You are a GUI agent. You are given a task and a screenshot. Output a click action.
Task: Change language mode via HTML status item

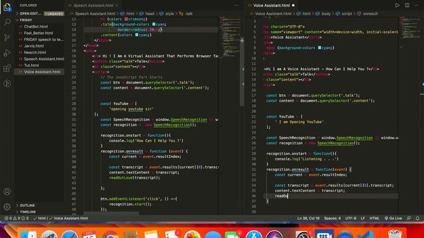pyautogui.click(x=374, y=218)
